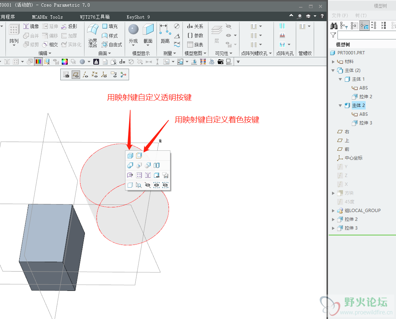Click the rainbow color spectrum toolbar icon
The image size is (396, 319).
click(38, 62)
